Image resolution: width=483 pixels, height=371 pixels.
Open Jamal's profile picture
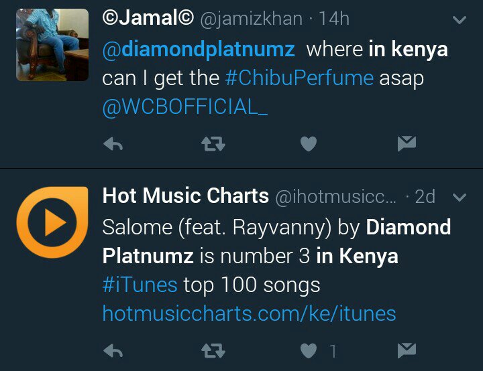pyautogui.click(x=52, y=45)
